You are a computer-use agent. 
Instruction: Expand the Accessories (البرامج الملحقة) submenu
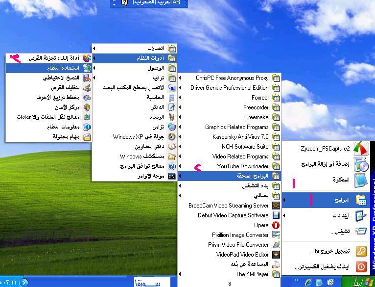229,176
